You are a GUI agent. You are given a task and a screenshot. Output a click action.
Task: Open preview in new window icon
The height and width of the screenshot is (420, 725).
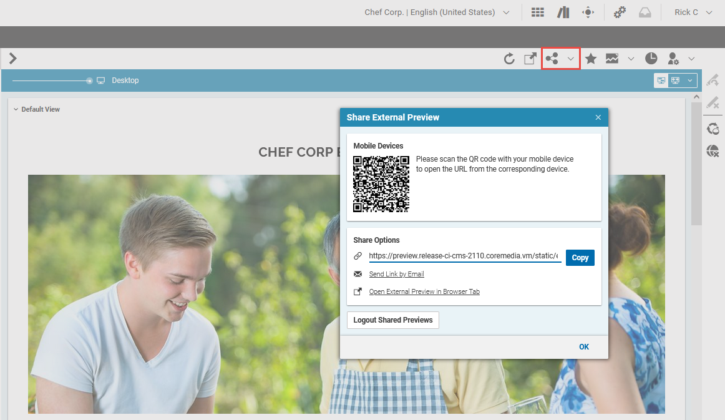coord(530,59)
